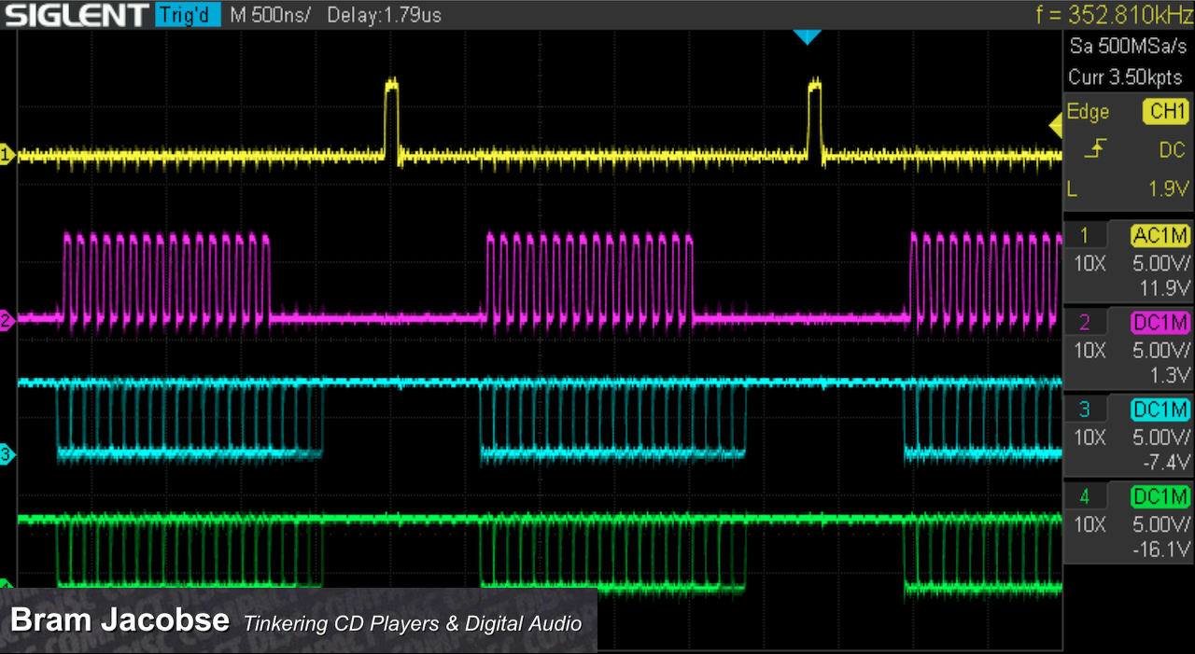Screen dimensions: 1195x654
Task: Click the channel 1 yellow ground marker
Action: (7, 156)
